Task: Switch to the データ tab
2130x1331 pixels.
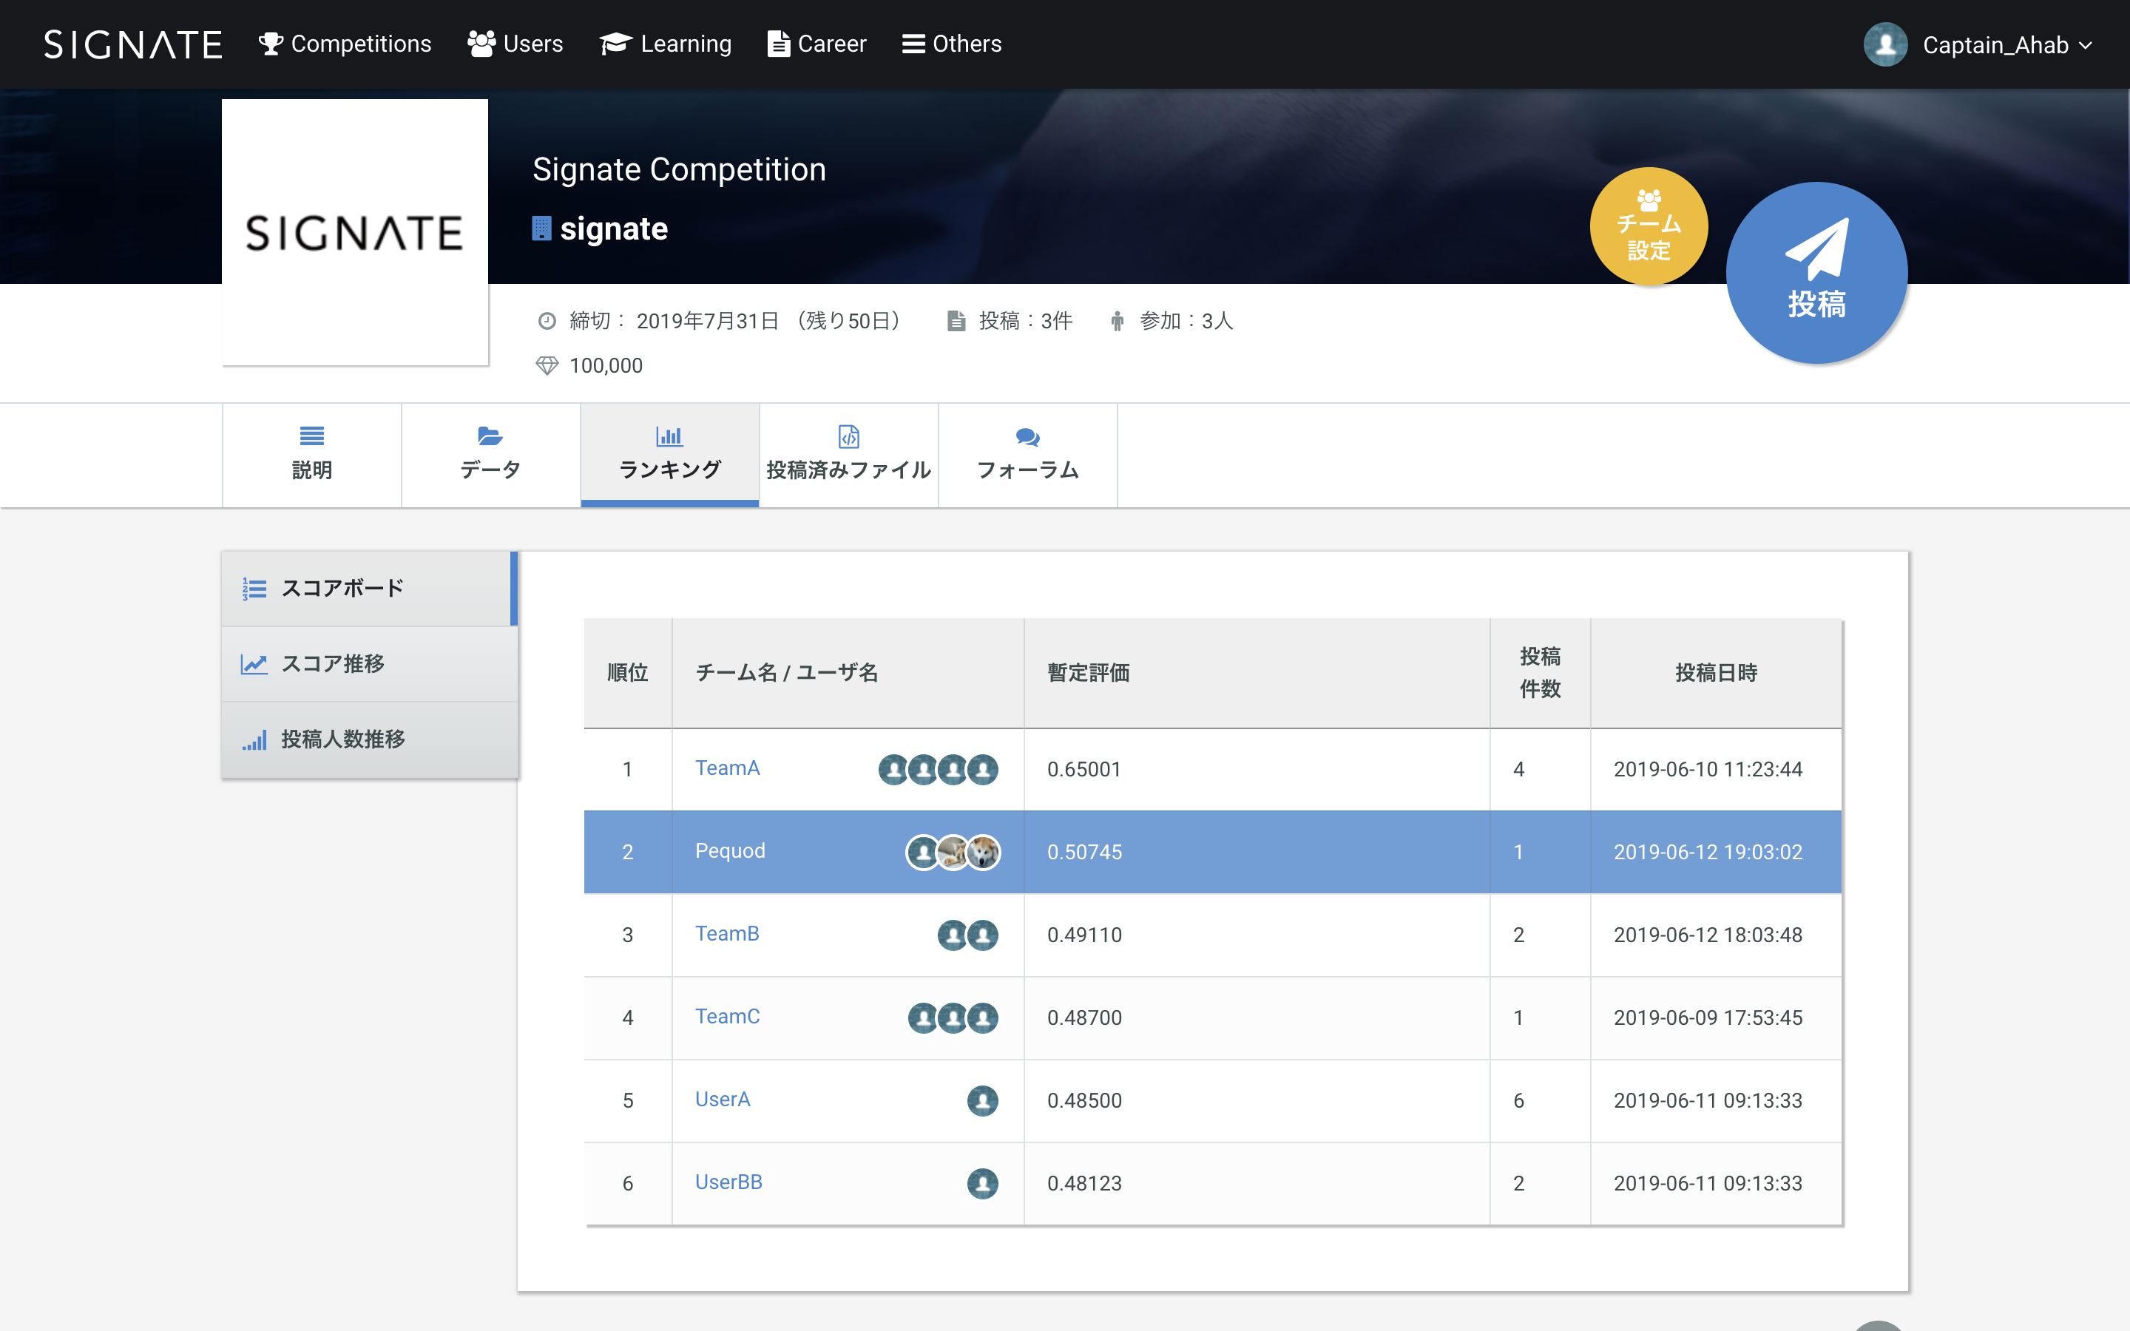Action: point(490,454)
